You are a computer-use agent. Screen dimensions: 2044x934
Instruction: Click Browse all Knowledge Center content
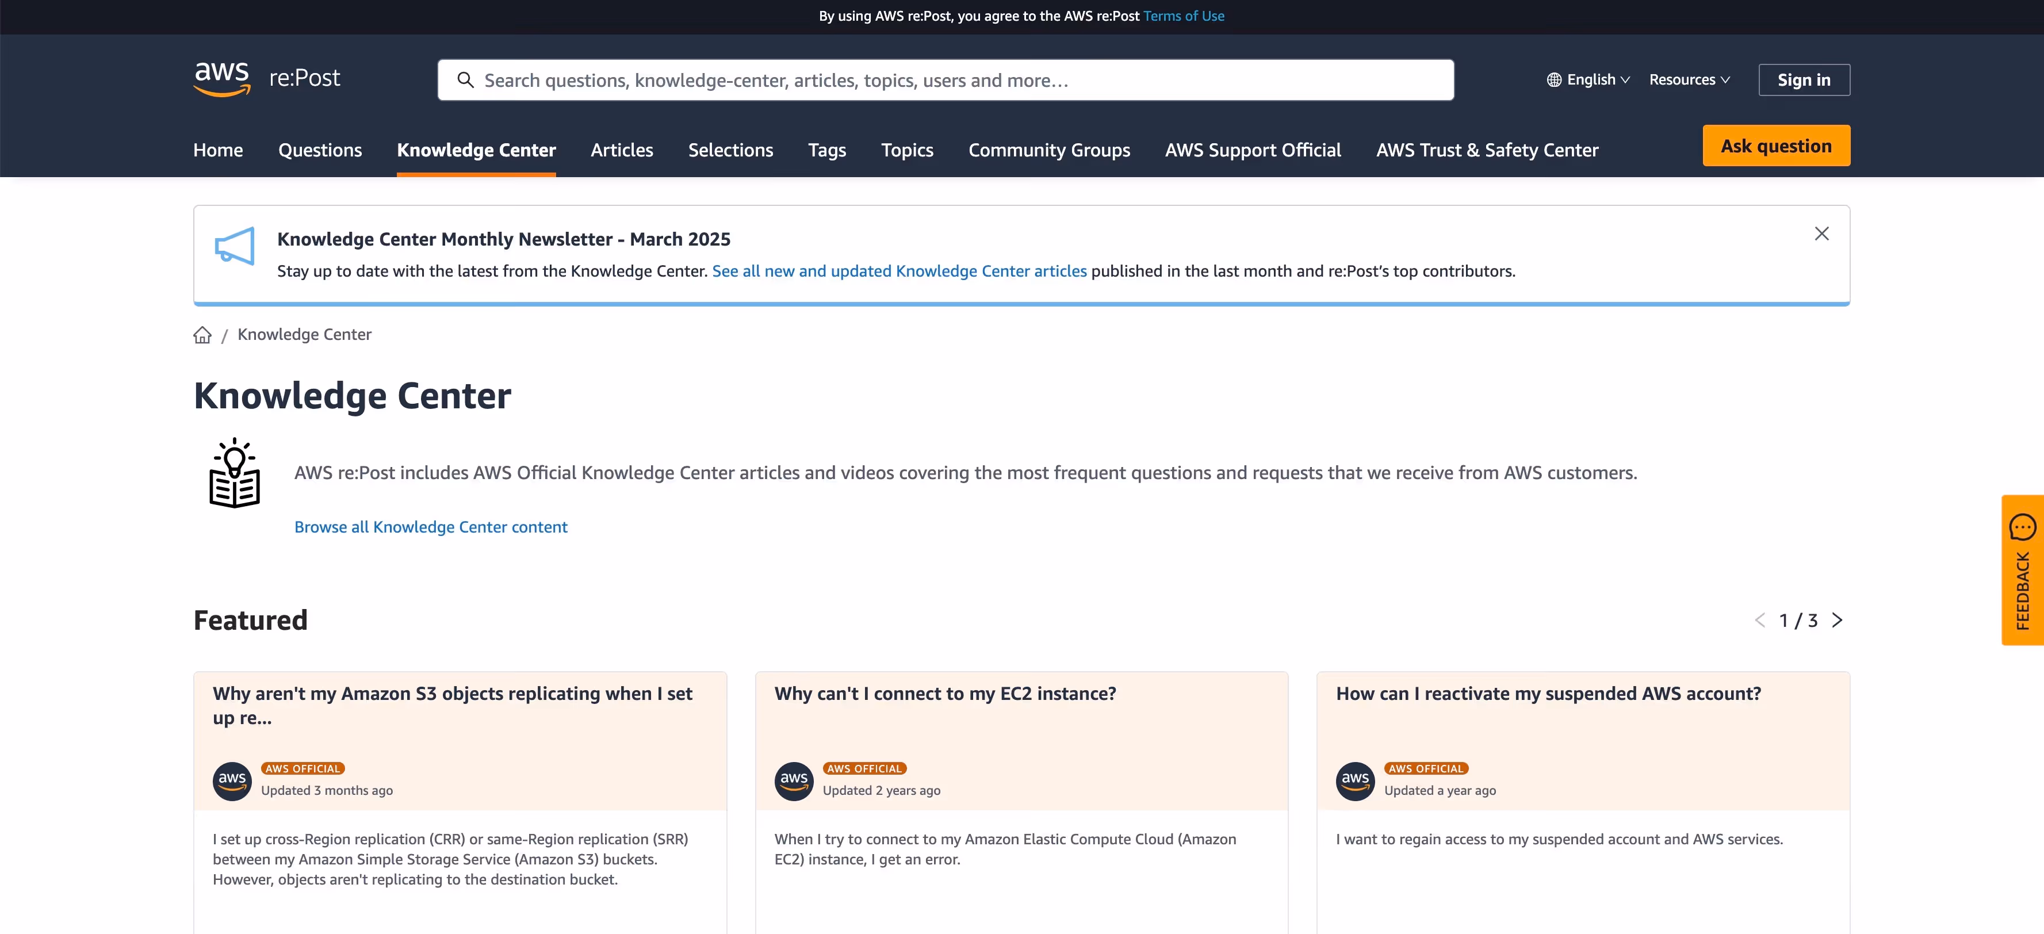(431, 527)
